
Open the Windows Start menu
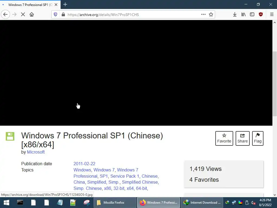click(x=6, y=203)
